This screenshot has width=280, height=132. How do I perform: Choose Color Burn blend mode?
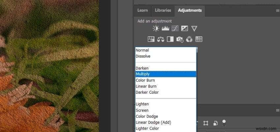click(x=166, y=80)
